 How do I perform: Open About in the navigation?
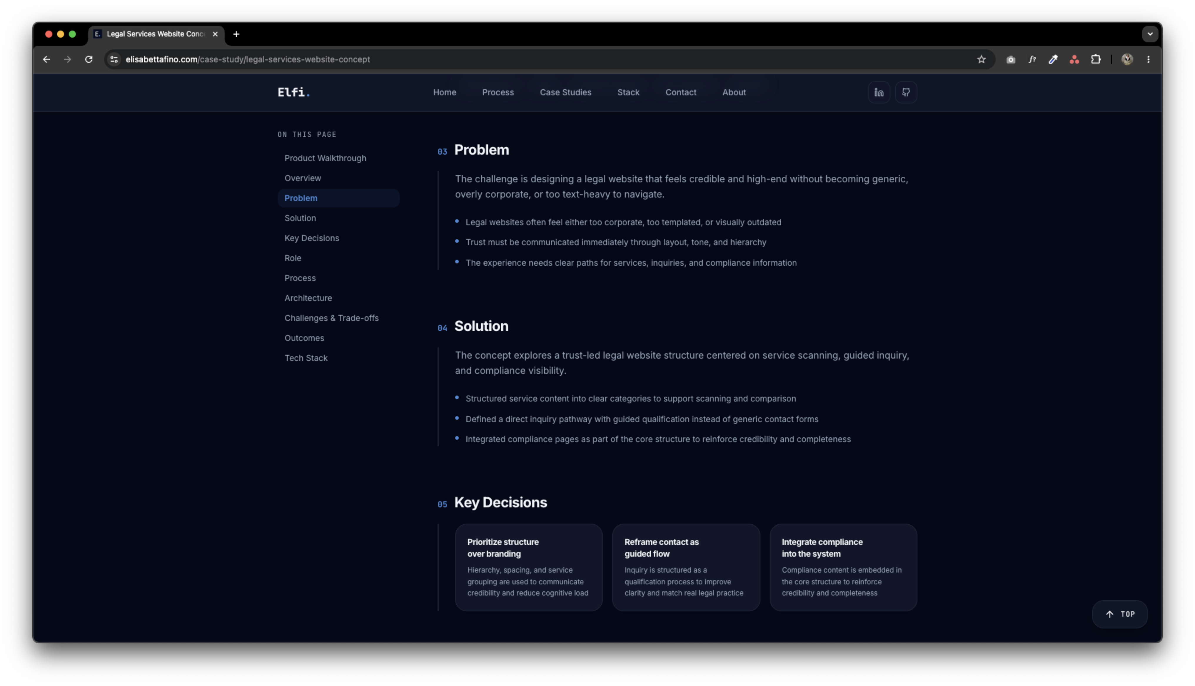pos(734,92)
